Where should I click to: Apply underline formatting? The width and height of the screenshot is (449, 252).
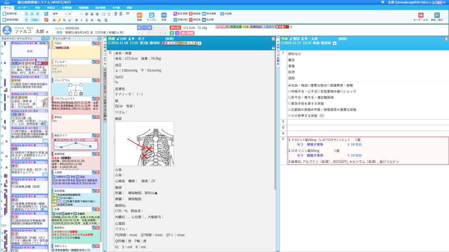(87, 20)
